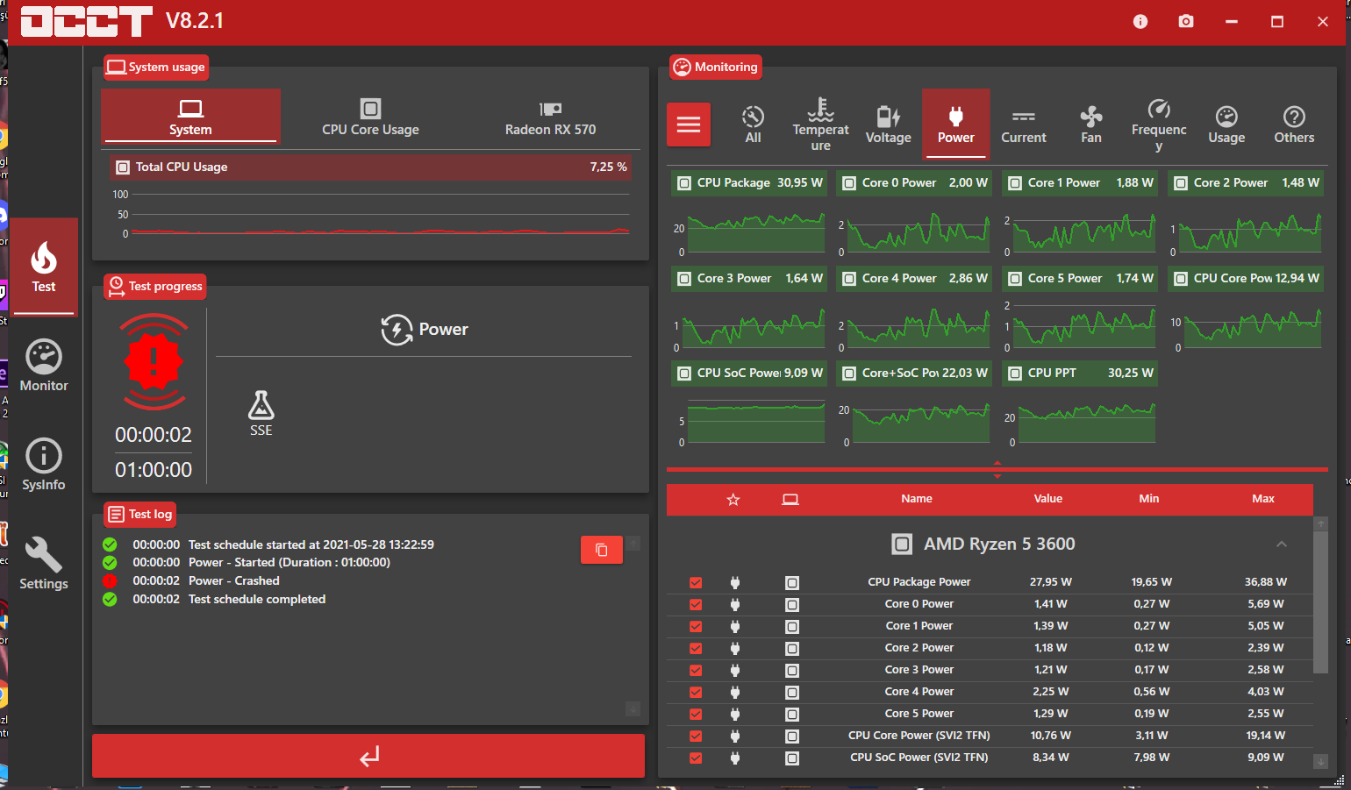Image resolution: width=1351 pixels, height=790 pixels.
Task: Switch to Usage sensor filter
Action: pos(1226,125)
